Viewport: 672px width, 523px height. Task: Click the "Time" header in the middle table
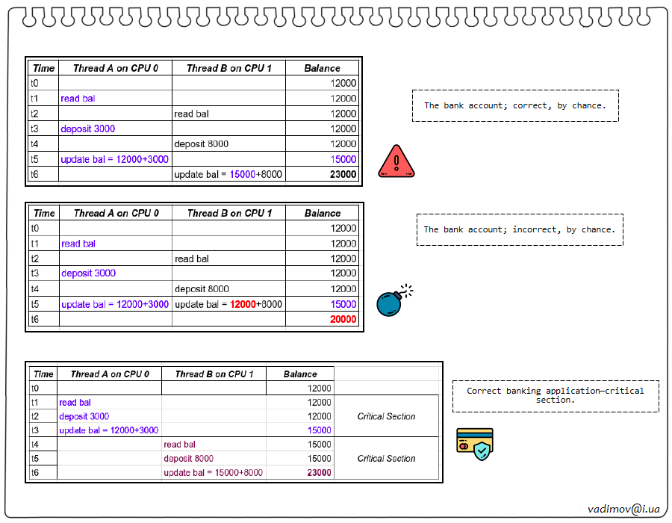(45, 213)
